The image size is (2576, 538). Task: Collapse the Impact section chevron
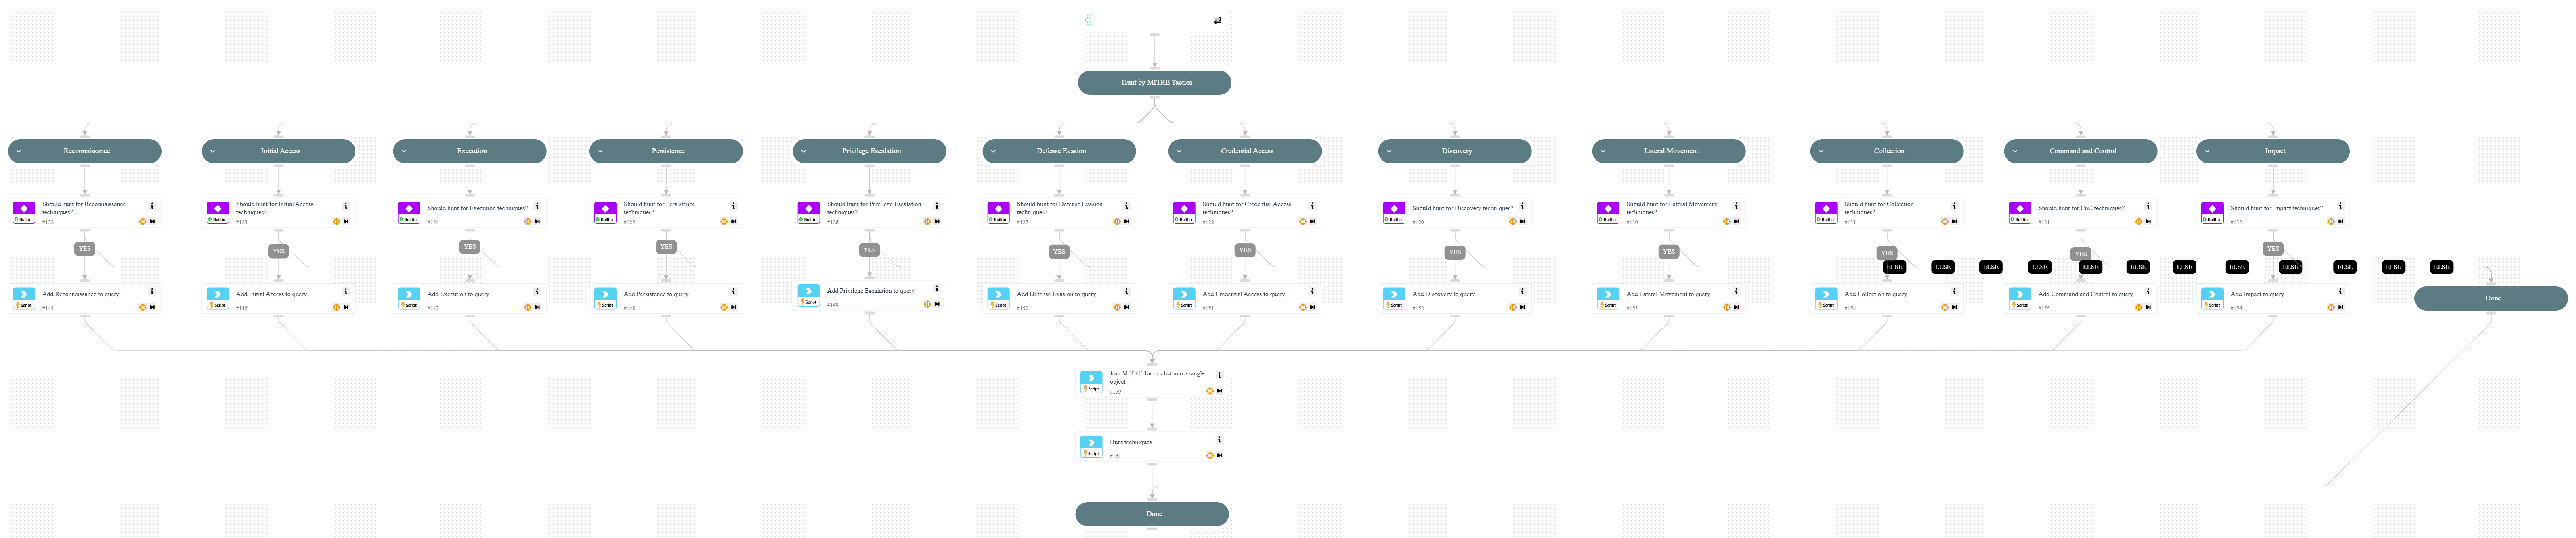(2207, 152)
